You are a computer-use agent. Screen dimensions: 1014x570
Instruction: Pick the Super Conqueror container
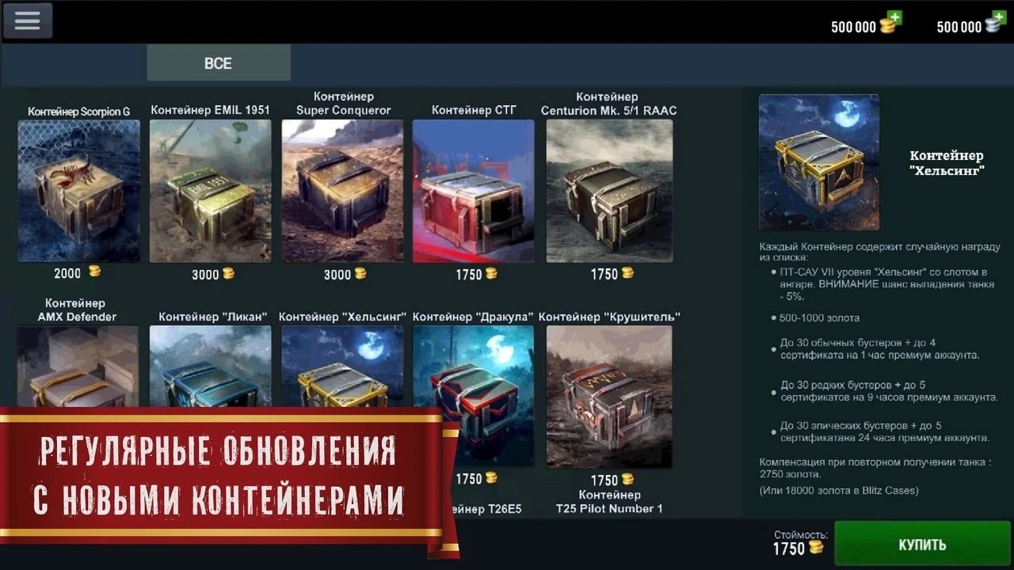click(342, 191)
